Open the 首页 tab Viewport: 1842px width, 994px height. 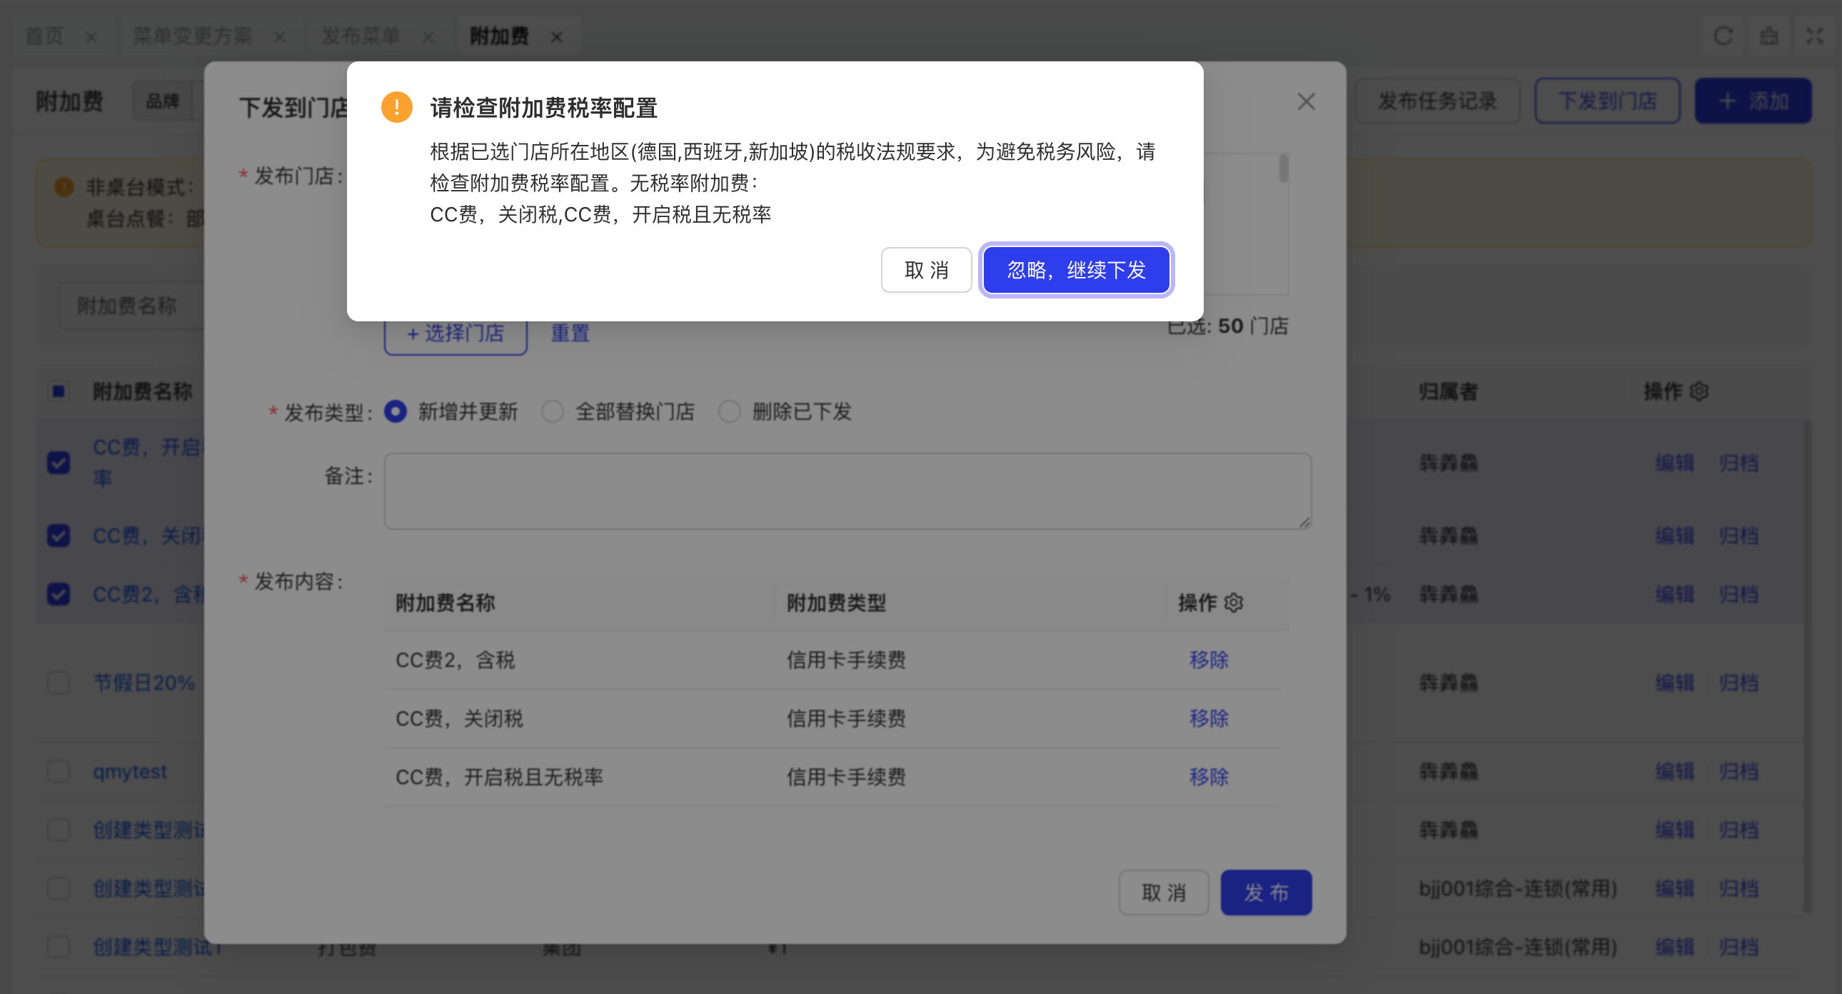(x=44, y=36)
